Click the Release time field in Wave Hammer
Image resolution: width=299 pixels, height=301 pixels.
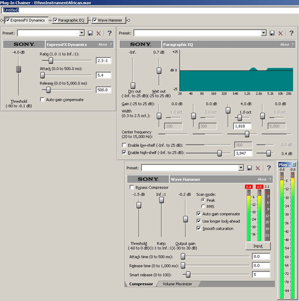coord(261,265)
